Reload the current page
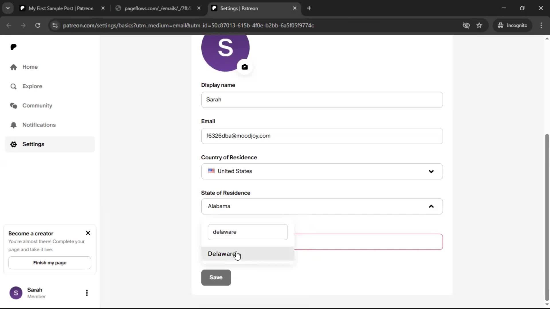Viewport: 550px width, 309px height. (x=38, y=25)
